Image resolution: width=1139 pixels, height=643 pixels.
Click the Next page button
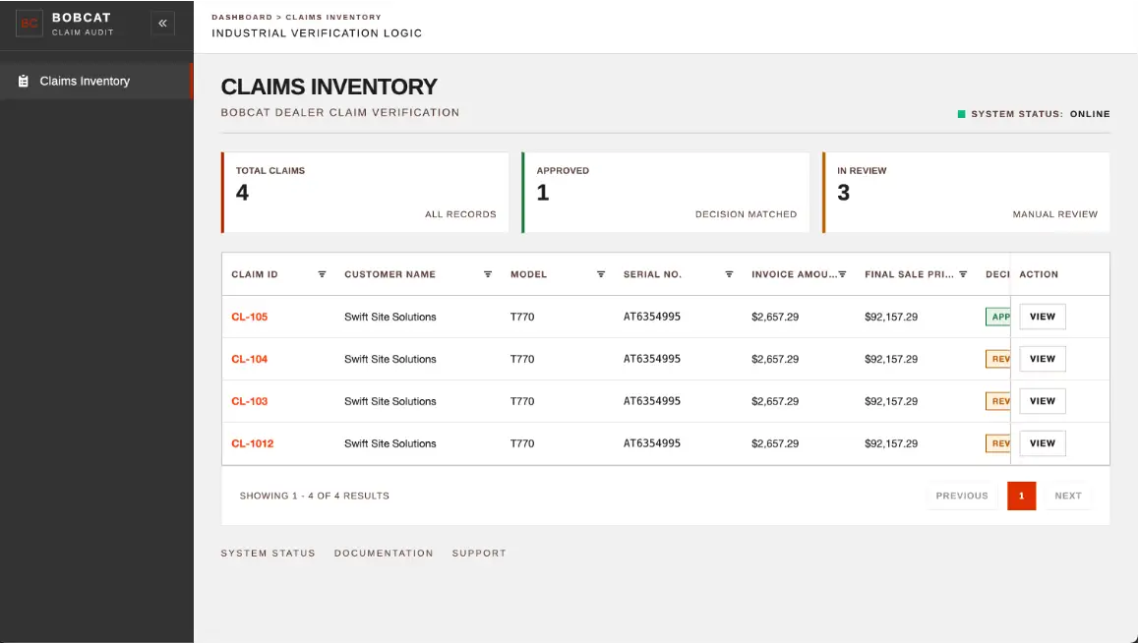click(1068, 496)
